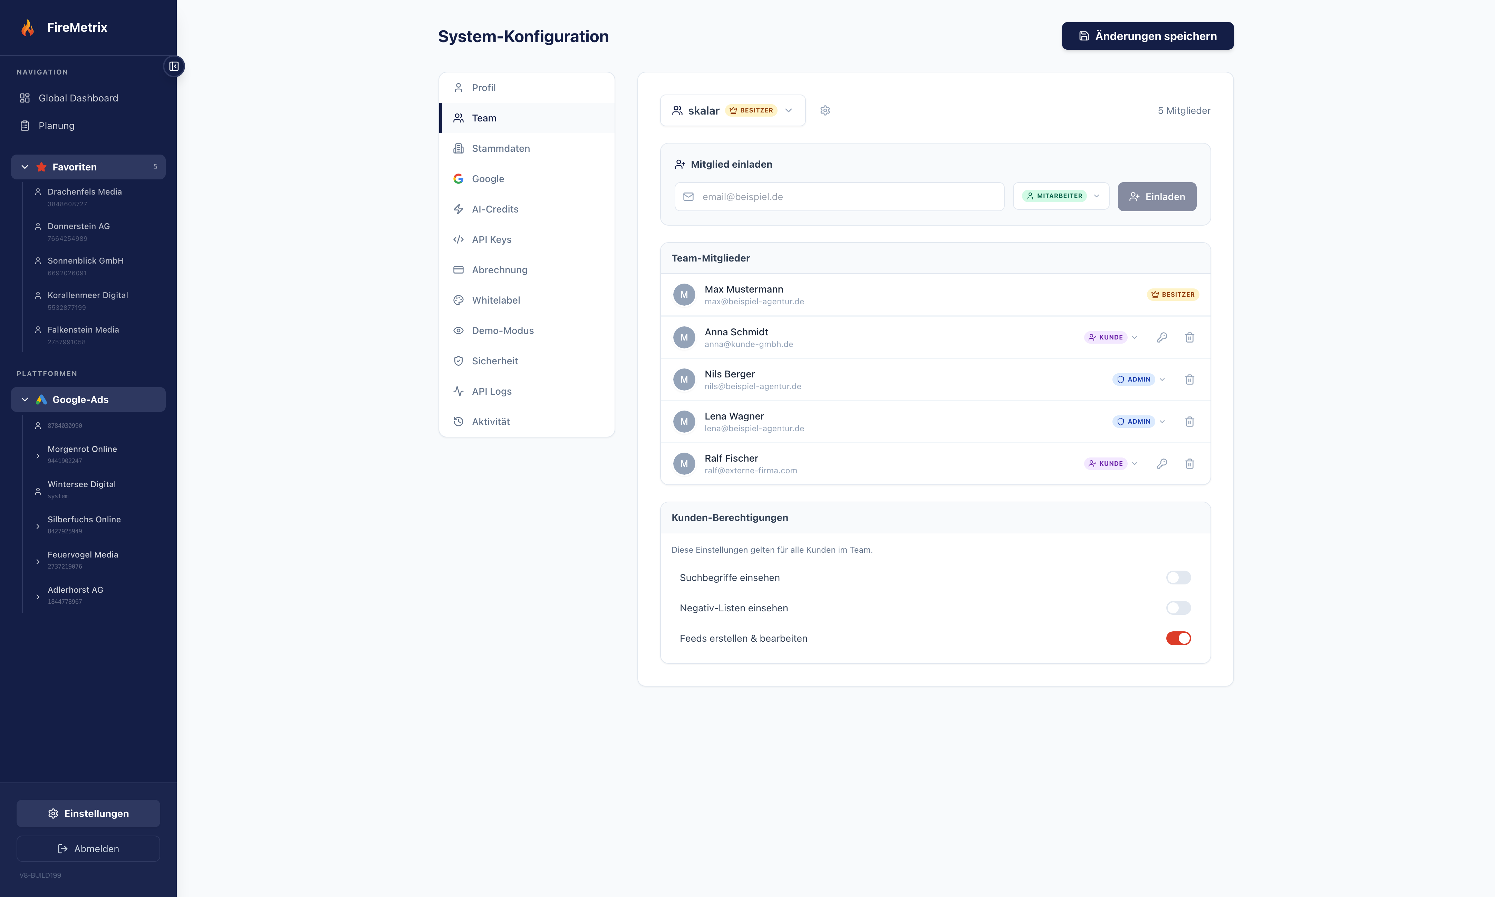Click key icon for Anna Schmidt
1495x897 pixels.
click(1162, 337)
